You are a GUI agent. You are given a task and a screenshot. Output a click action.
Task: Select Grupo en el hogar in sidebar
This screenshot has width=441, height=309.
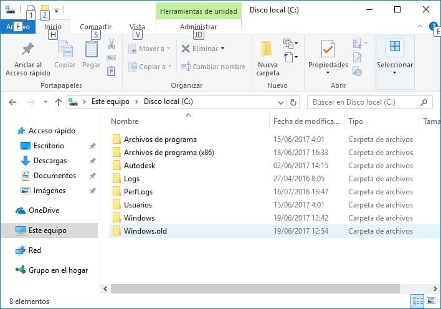tap(52, 270)
